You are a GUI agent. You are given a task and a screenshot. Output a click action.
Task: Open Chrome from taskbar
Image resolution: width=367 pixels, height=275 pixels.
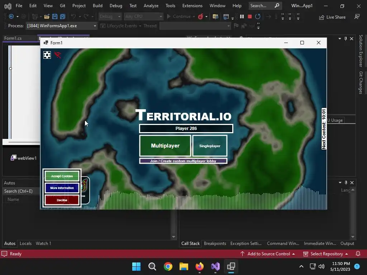tap(168, 266)
